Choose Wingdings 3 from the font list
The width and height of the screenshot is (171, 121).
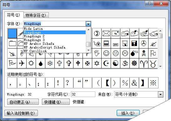(x=54, y=40)
